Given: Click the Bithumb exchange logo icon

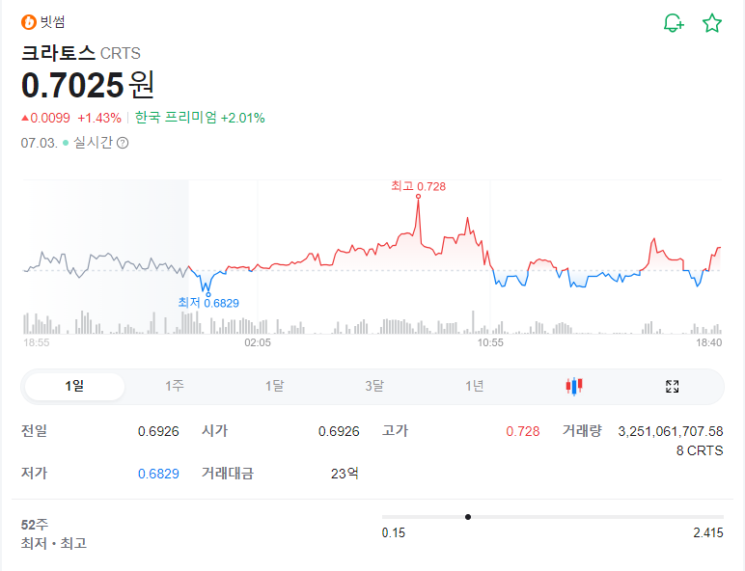Looking at the screenshot, I should [29, 22].
